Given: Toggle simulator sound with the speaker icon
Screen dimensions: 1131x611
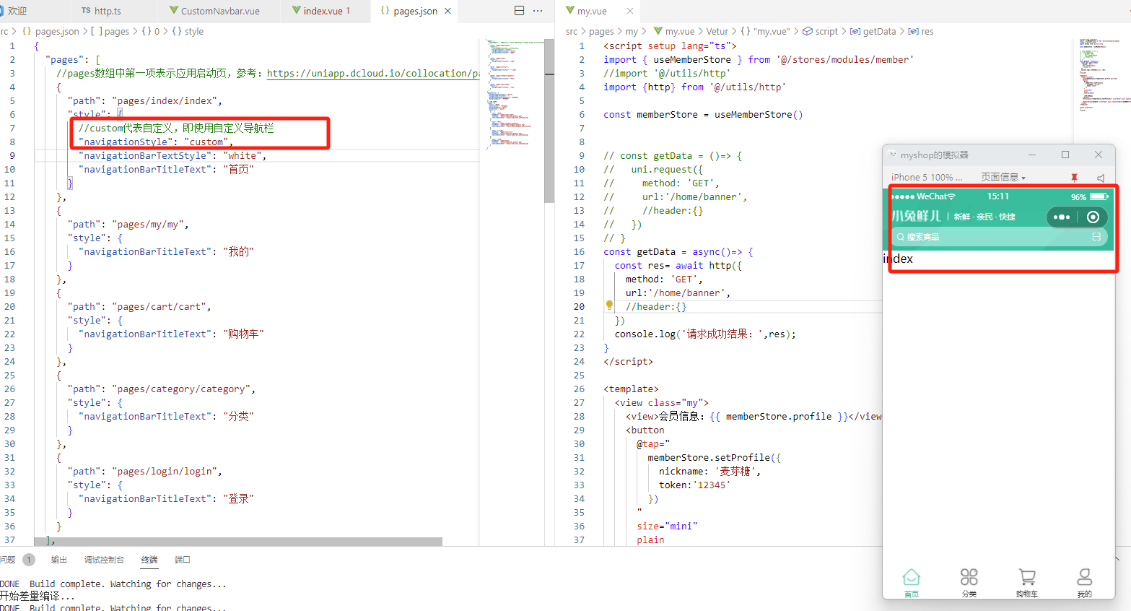Looking at the screenshot, I should 1101,178.
